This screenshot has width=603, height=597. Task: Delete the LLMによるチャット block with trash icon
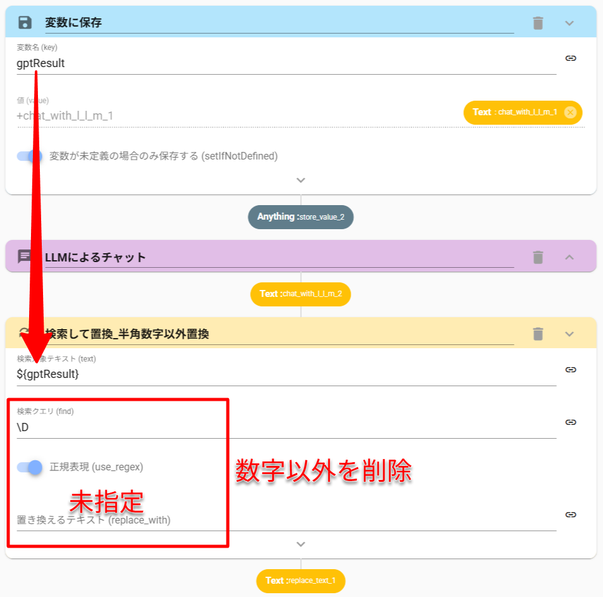click(x=538, y=257)
